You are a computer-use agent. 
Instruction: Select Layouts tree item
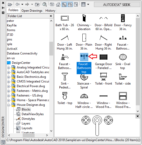tap(27, 128)
